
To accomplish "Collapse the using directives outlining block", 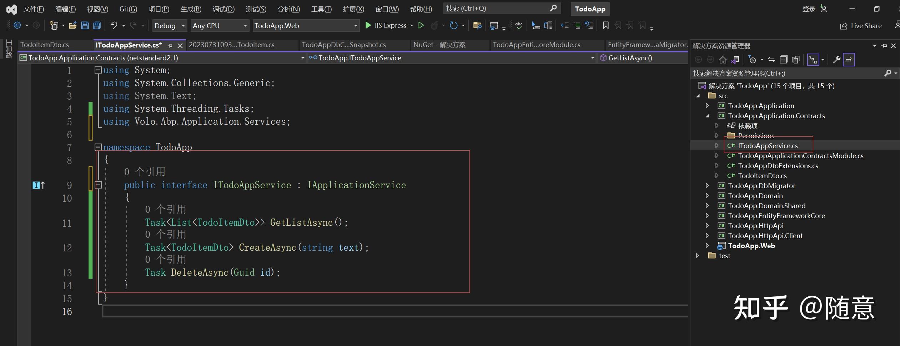I will (x=98, y=70).
